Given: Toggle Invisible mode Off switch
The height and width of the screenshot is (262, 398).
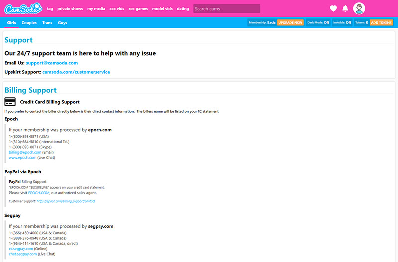Looking at the screenshot, I should 342,22.
